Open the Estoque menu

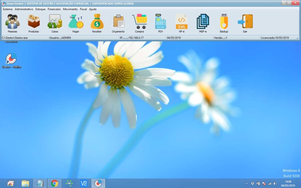coord(40,9)
